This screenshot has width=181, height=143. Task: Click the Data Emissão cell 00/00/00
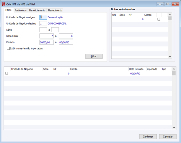pos(135,73)
